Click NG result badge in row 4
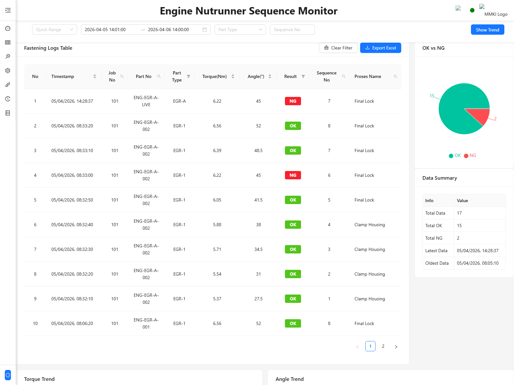Screen dimensions: 514x385 [x=293, y=175]
